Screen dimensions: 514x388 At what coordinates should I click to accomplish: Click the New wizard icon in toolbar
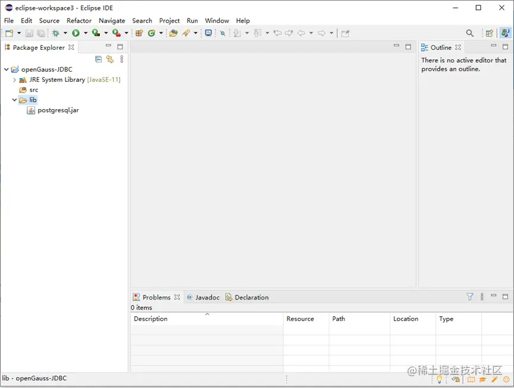pyautogui.click(x=9, y=33)
